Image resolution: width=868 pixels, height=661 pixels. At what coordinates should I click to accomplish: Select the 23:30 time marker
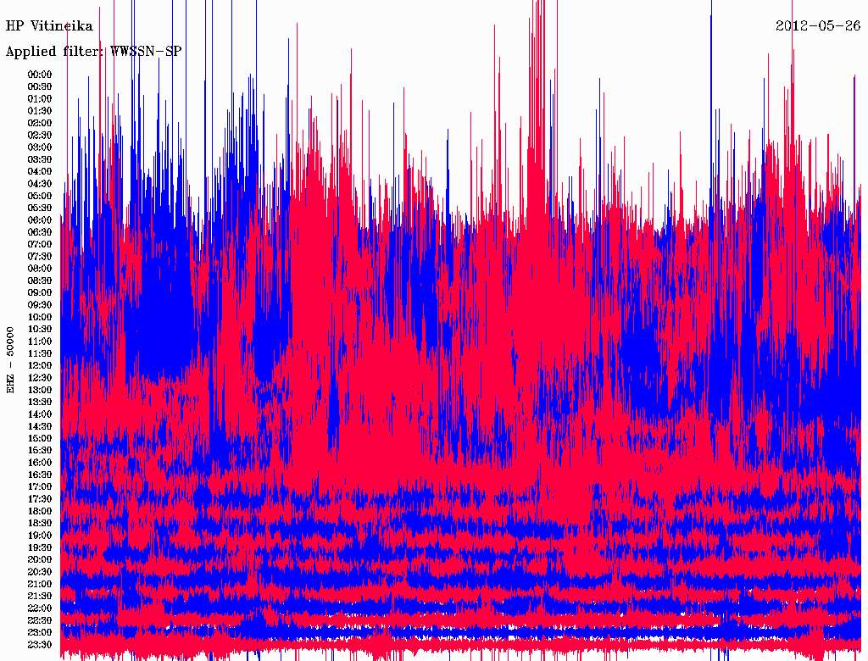(40, 645)
